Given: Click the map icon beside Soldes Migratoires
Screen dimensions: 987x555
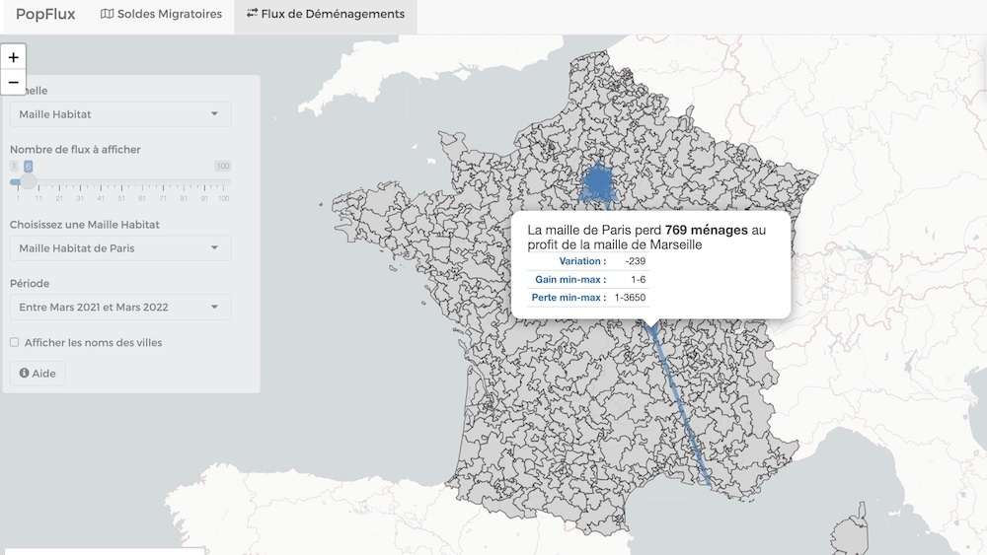Looking at the screenshot, I should pyautogui.click(x=107, y=14).
